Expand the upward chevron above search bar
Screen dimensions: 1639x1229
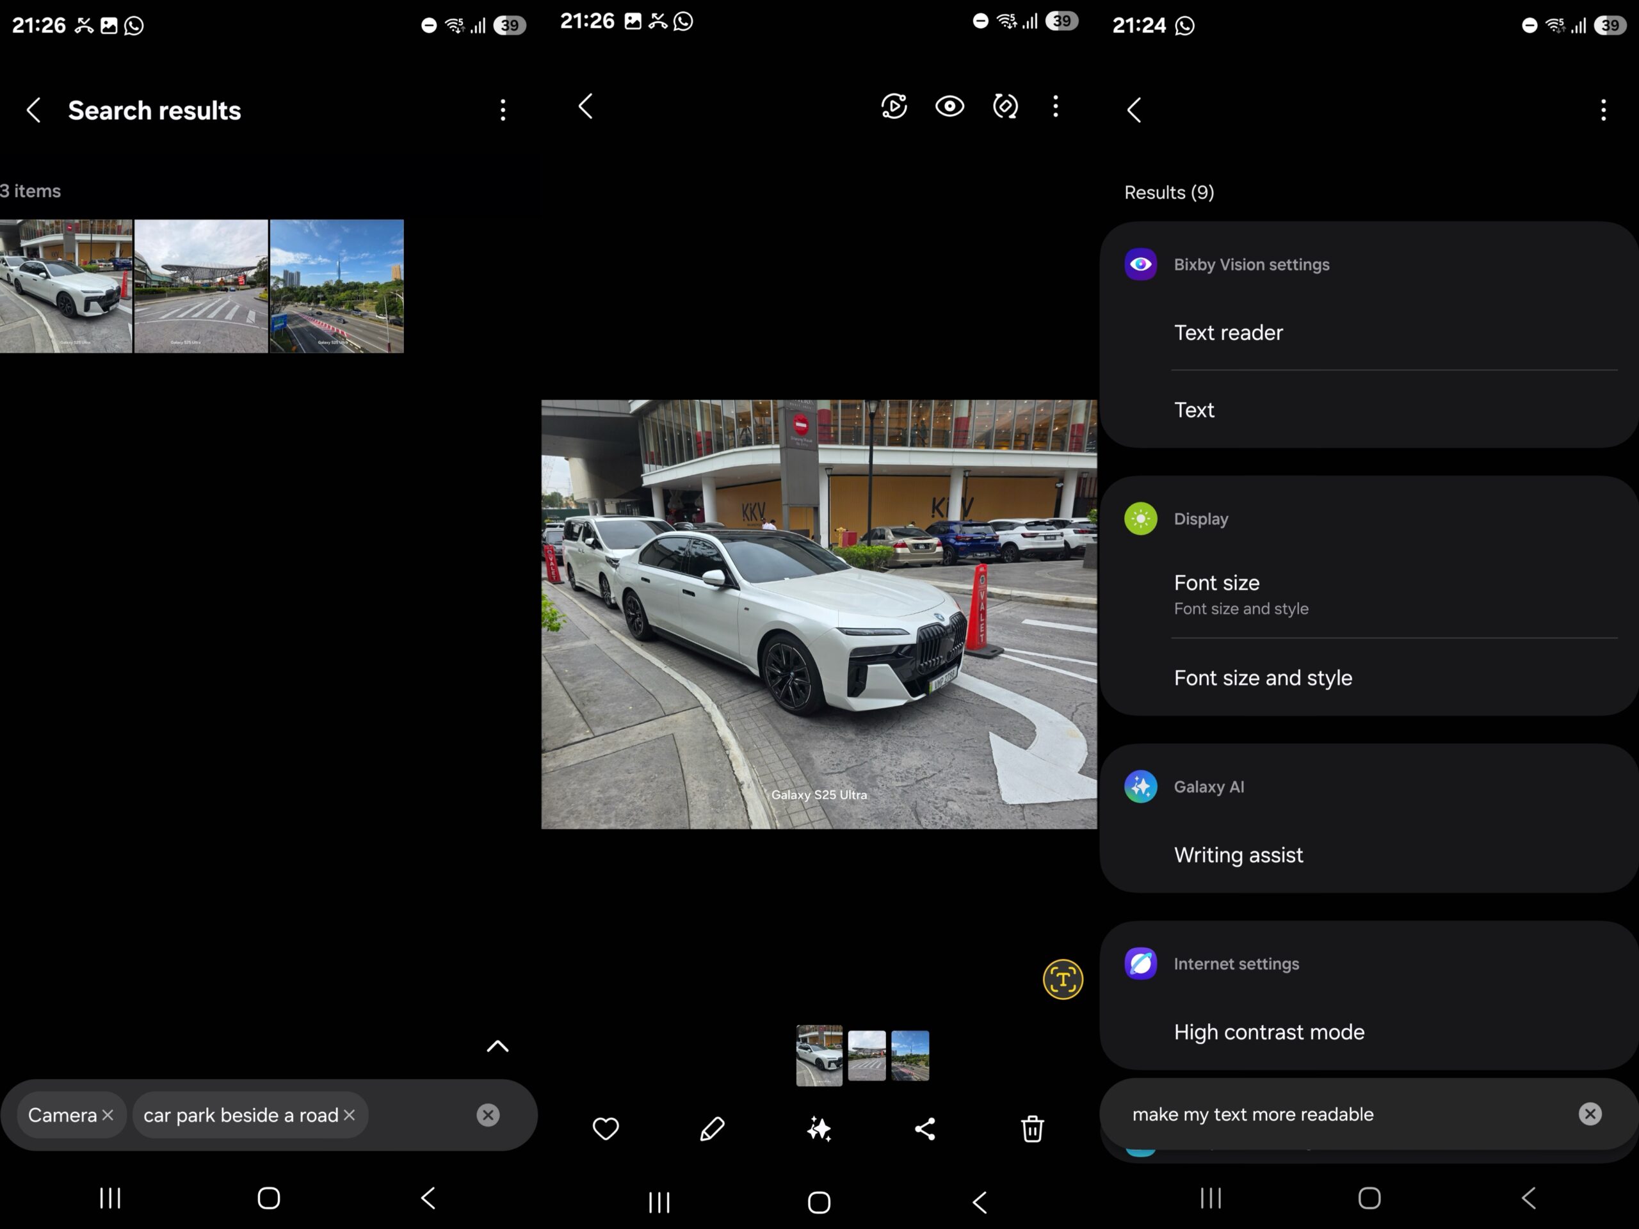[x=497, y=1046]
